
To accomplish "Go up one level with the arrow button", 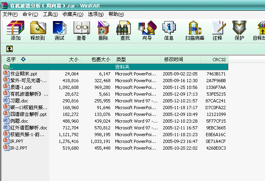I will [10, 49].
